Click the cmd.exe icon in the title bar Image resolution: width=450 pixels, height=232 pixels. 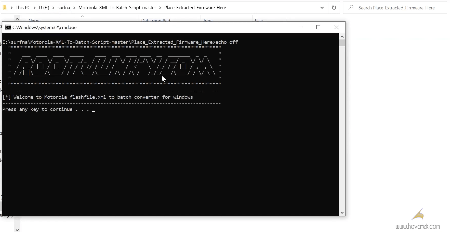coord(8,27)
